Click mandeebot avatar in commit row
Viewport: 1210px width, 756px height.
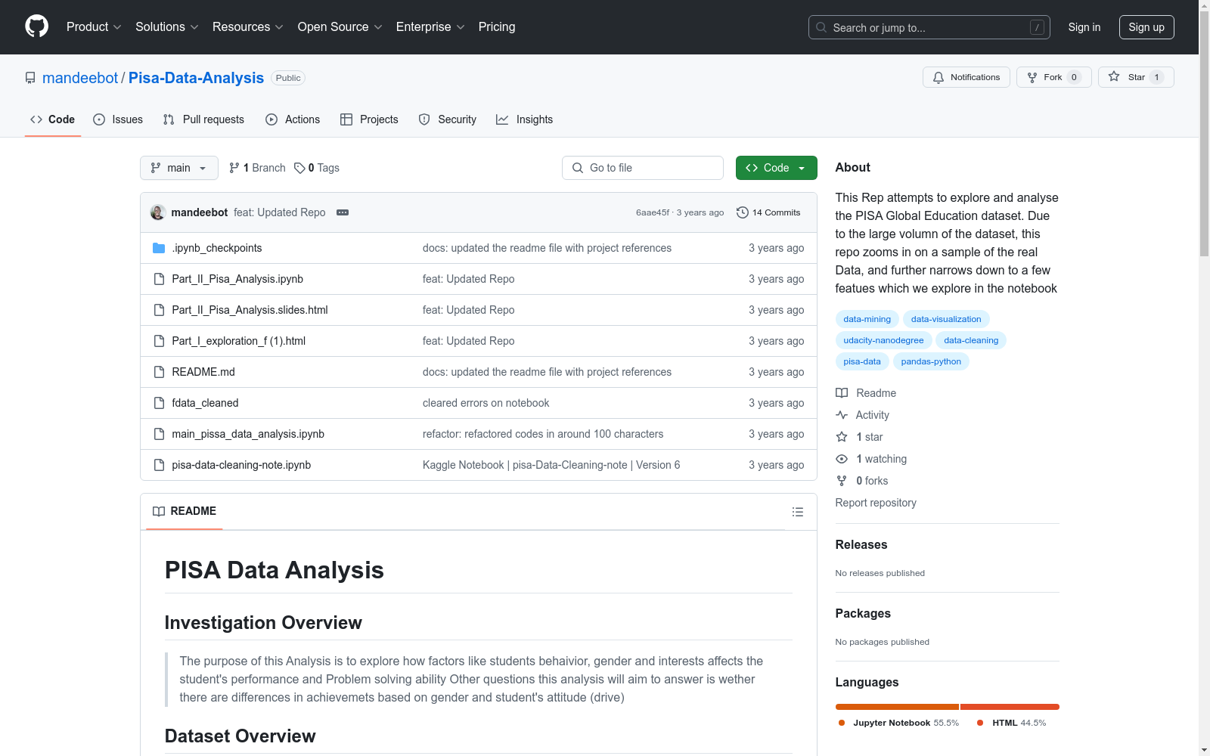click(158, 212)
